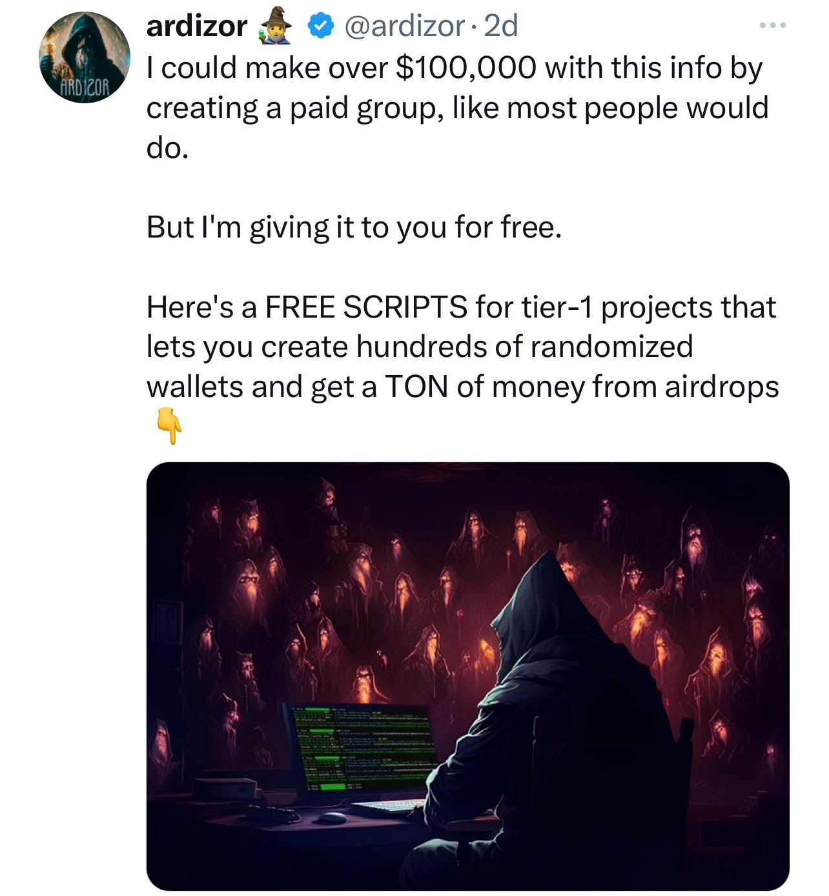The width and height of the screenshot is (829, 896).
Task: Click the wizard emoji beside ardizor name
Action: point(275,27)
